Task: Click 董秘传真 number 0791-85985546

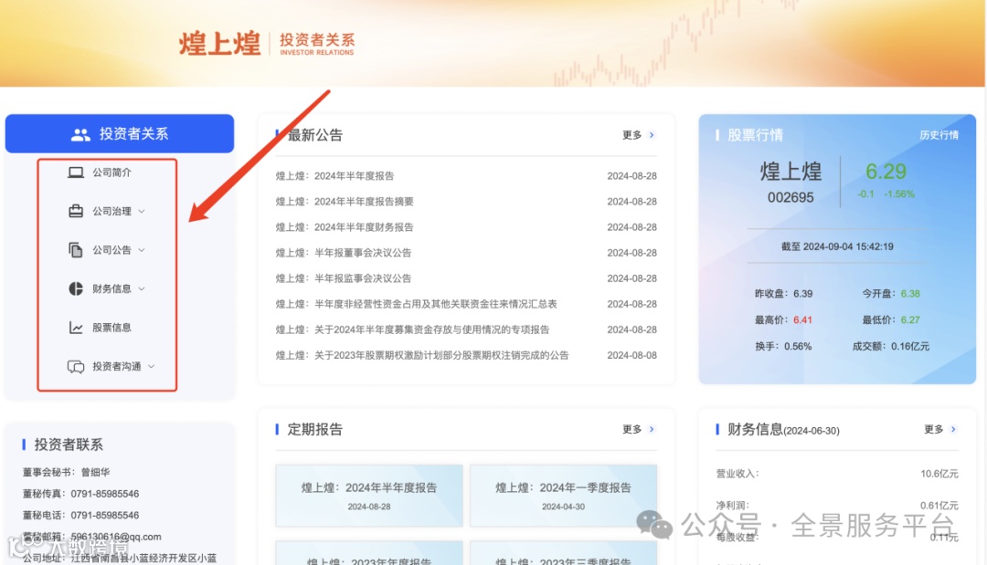Action: tap(104, 494)
